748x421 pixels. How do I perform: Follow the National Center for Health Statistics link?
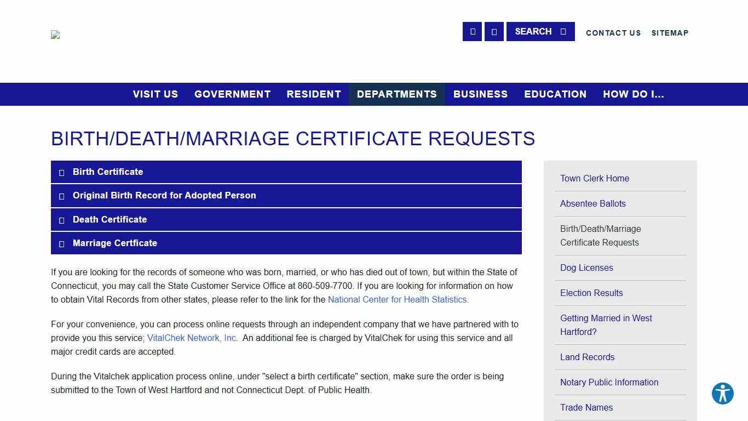point(397,299)
